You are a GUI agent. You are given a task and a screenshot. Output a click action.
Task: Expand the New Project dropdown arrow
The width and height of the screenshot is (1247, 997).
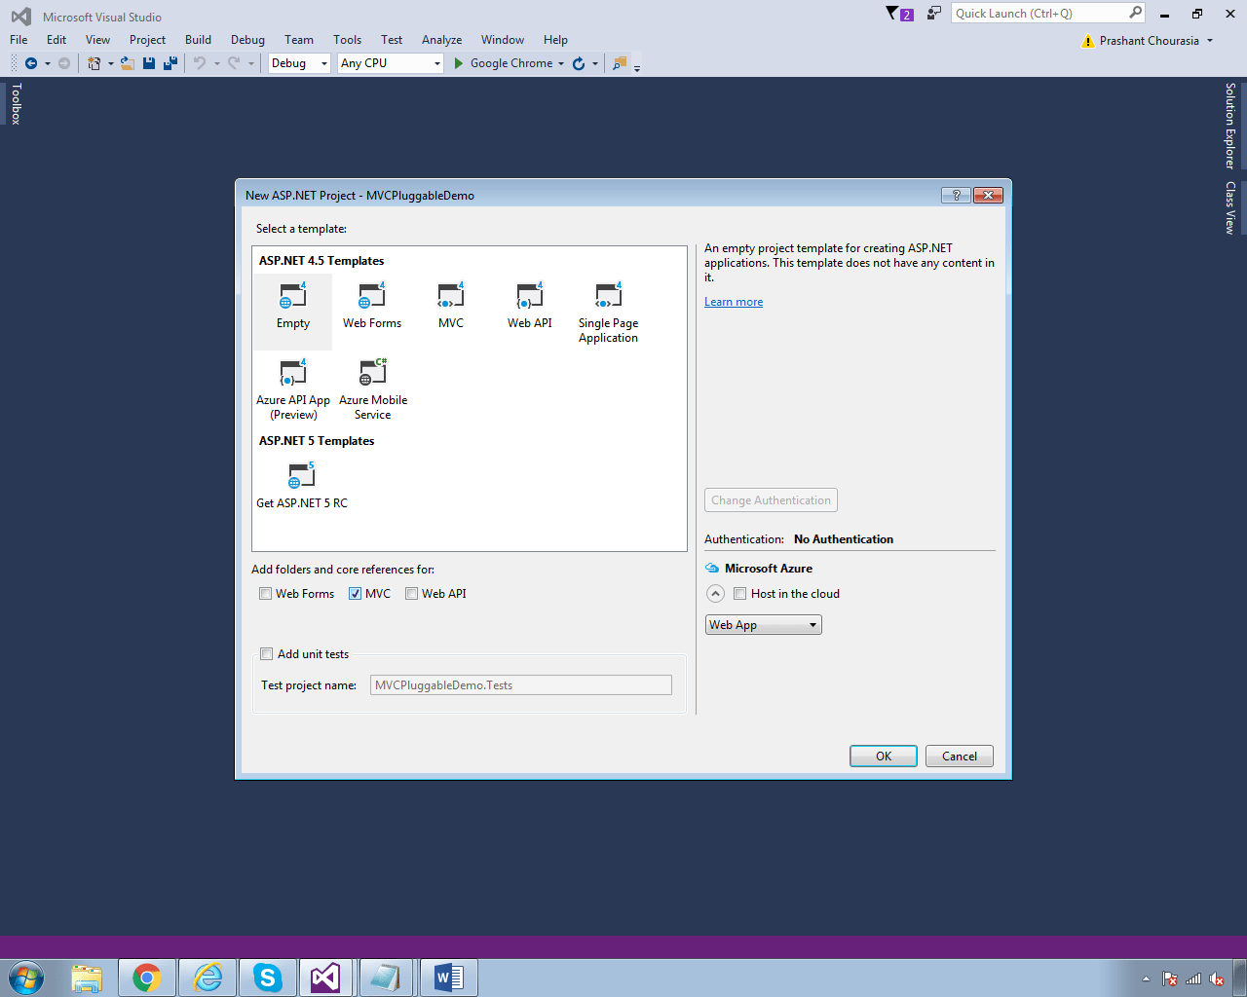110,63
